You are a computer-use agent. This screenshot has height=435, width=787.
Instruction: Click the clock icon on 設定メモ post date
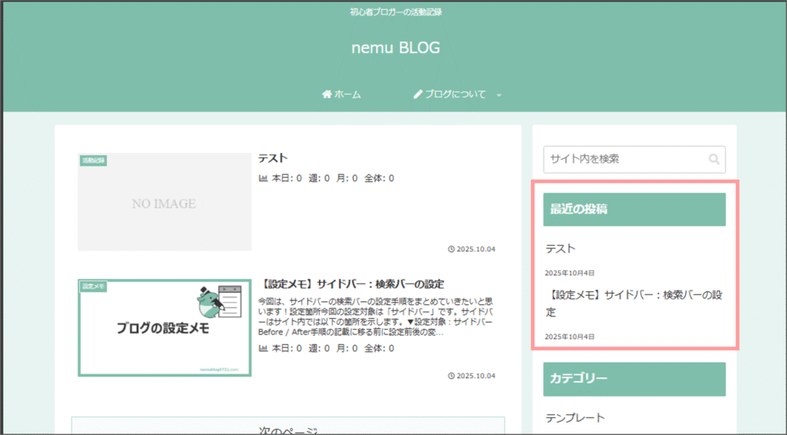[451, 376]
